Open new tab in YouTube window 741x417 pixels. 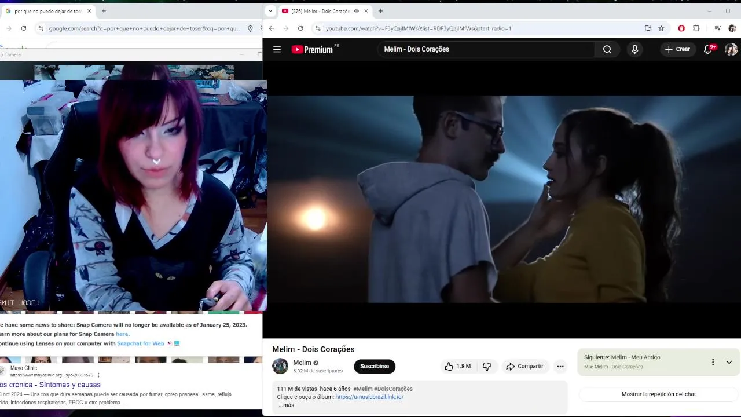(x=380, y=11)
